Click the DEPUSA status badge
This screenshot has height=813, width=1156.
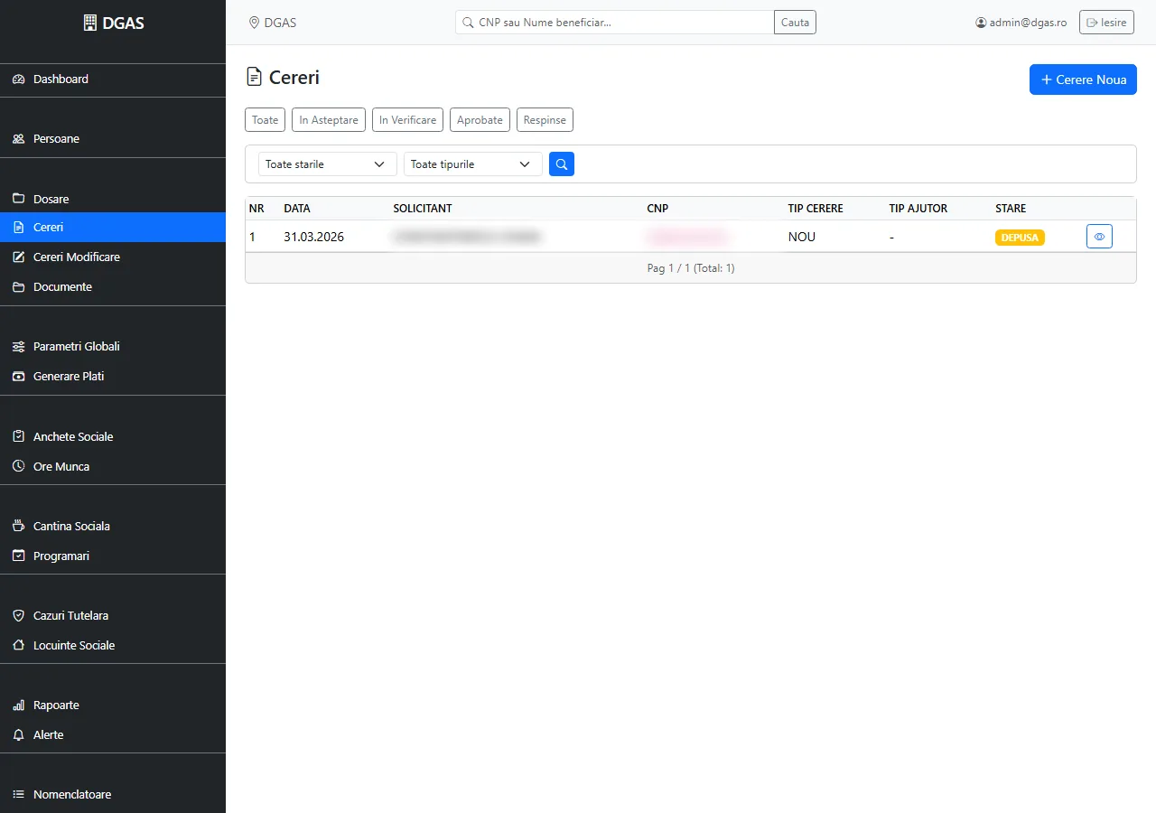coord(1020,238)
